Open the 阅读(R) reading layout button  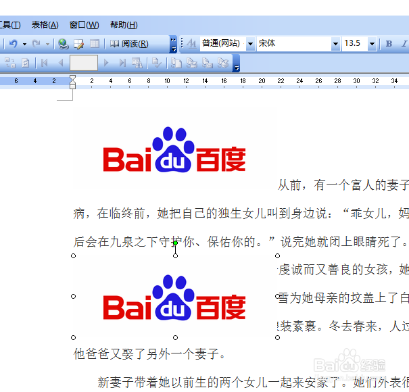tap(129, 43)
